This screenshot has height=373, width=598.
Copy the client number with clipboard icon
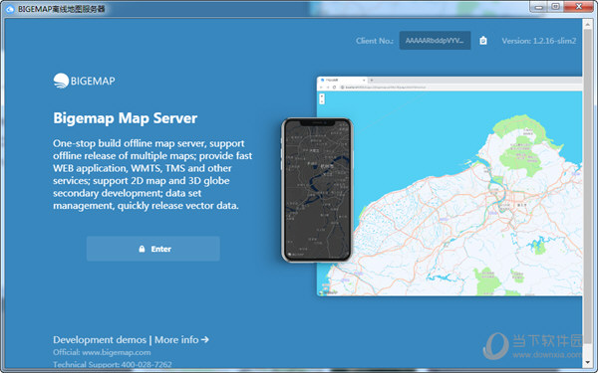[483, 41]
